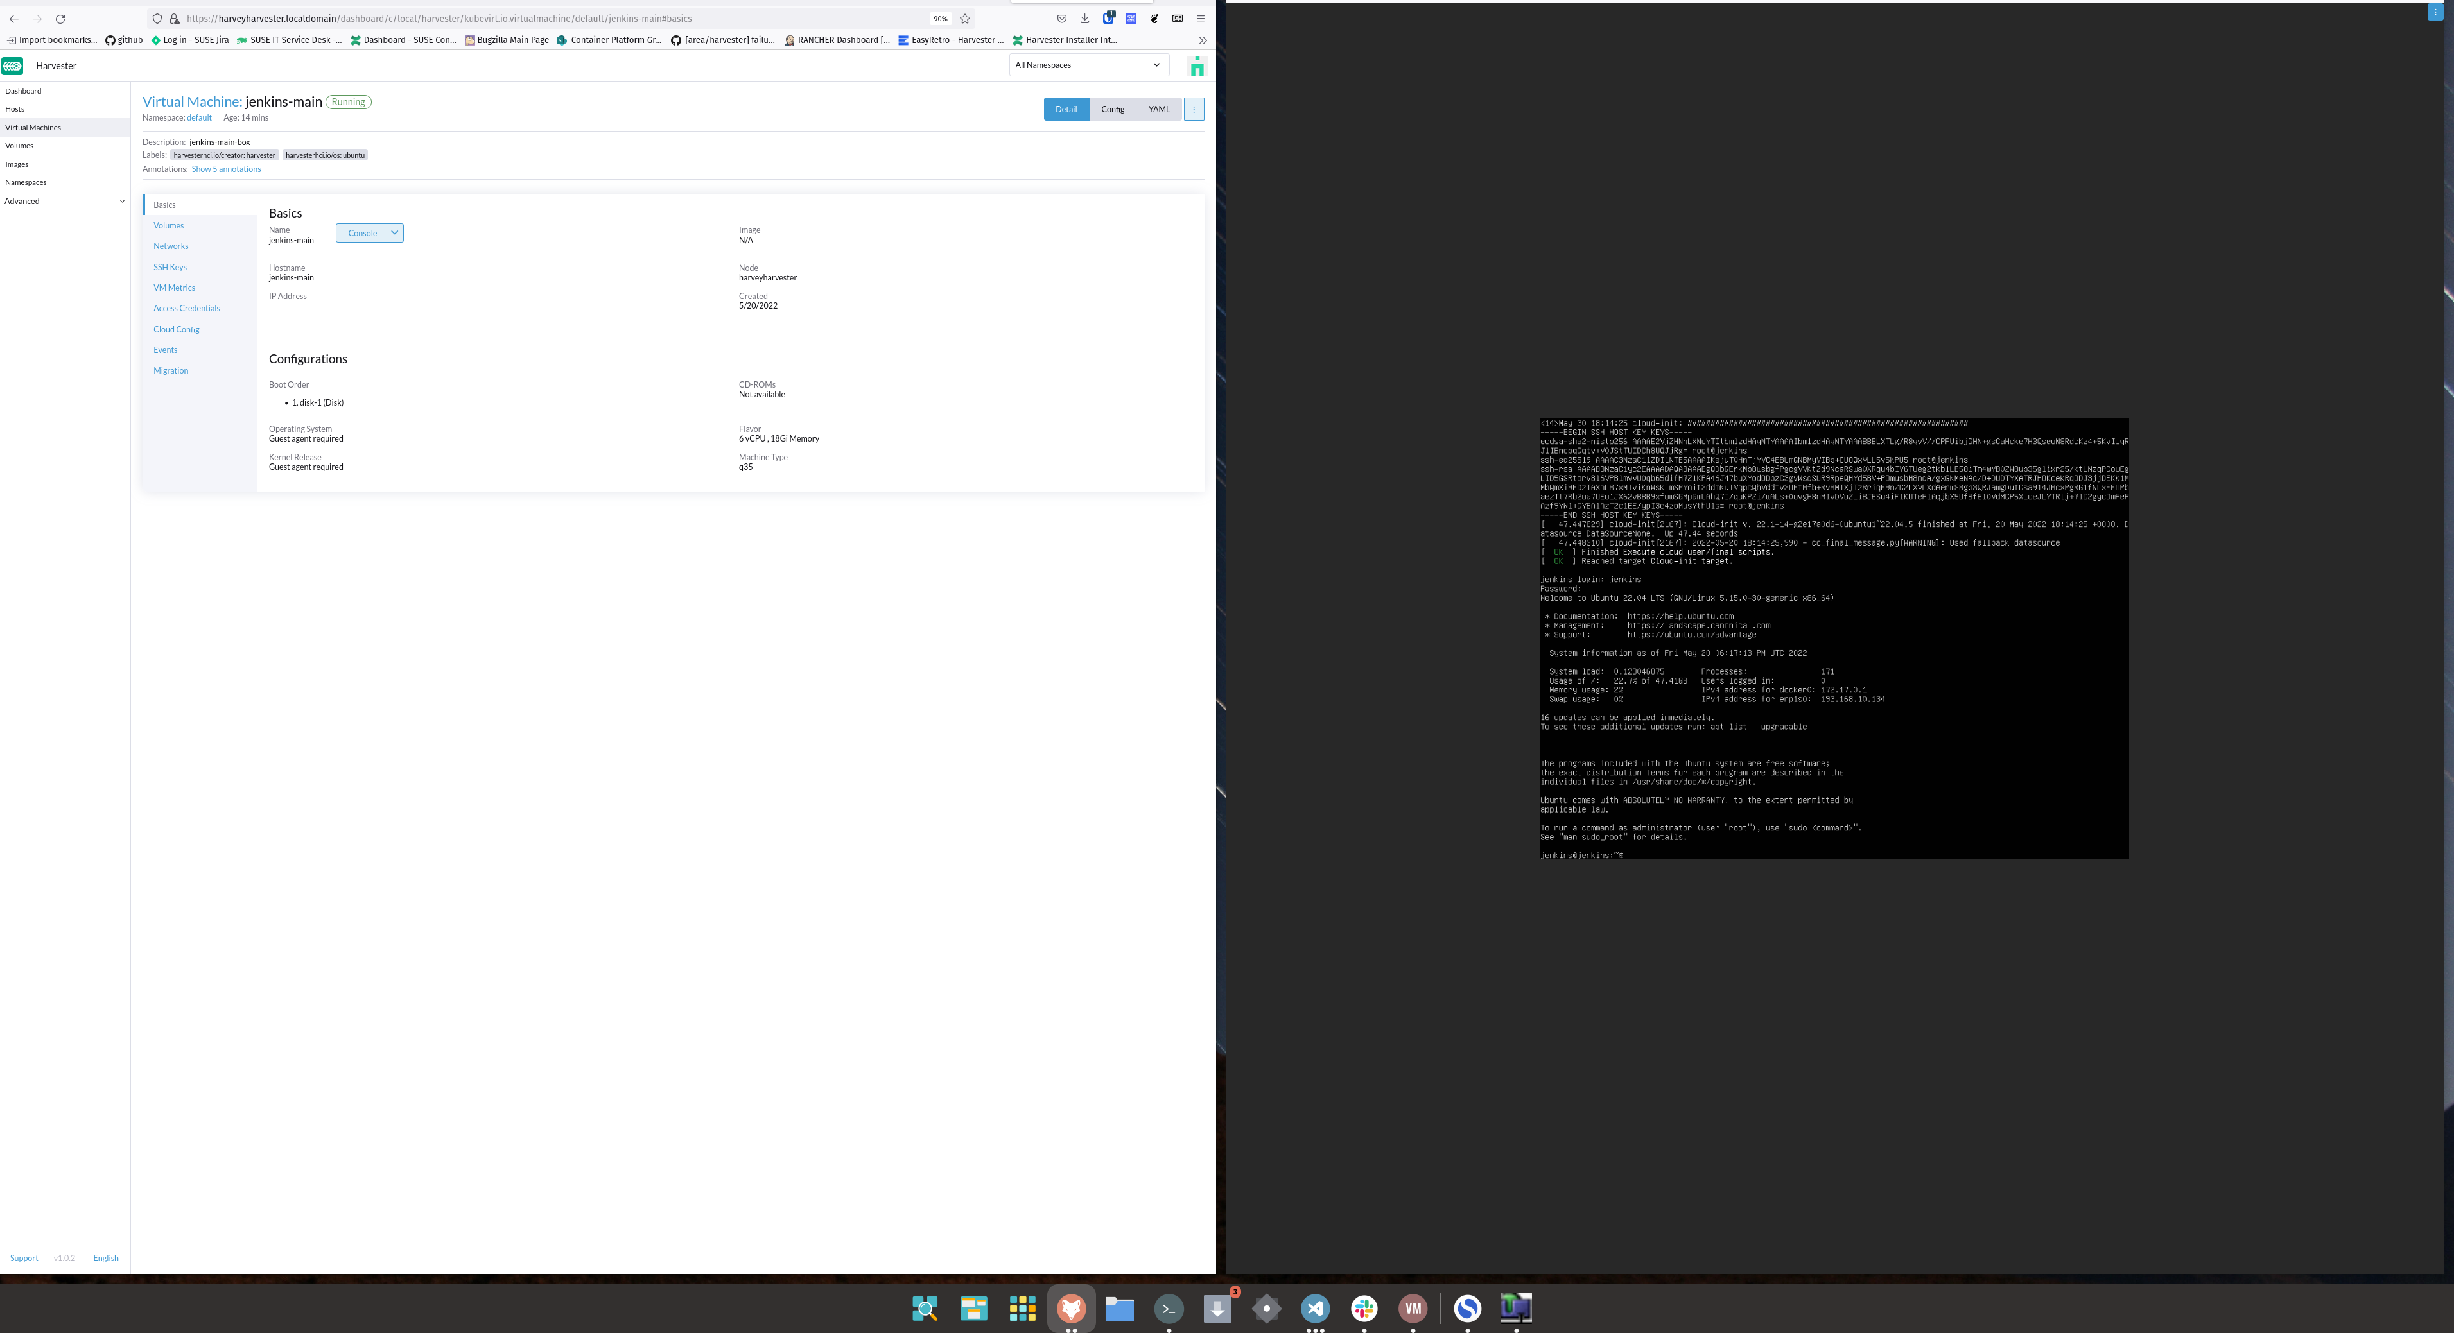Click the 90% zoom level indicator

point(940,18)
